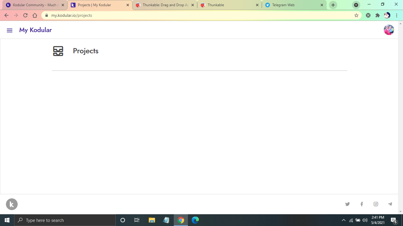Click the Telegram footer icon
The width and height of the screenshot is (403, 226).
point(390,204)
